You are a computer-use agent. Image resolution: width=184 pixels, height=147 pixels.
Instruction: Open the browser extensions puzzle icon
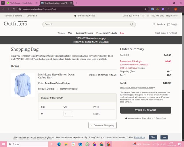pos(168,9)
